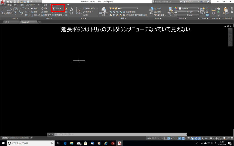The image size is (234, 146).
Task: Expand the Block (ブロック) panel
Action: coord(157,18)
